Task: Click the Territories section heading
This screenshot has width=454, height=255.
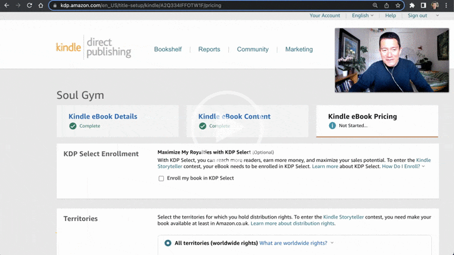Action: [x=81, y=219]
